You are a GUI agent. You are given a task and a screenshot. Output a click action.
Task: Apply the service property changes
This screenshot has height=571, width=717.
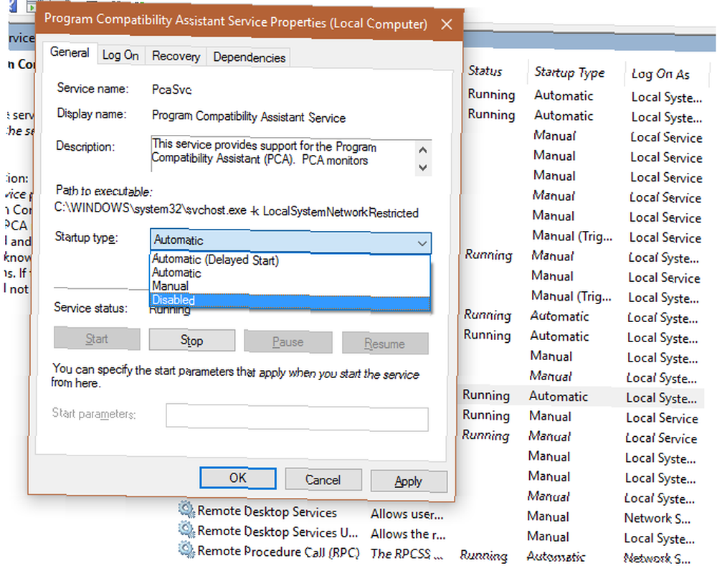(x=409, y=481)
